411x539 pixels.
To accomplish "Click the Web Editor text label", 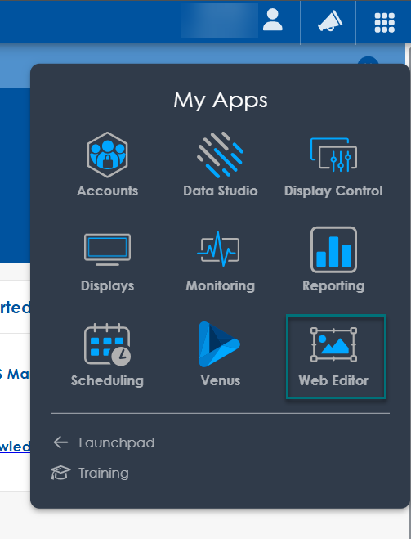I will click(333, 380).
